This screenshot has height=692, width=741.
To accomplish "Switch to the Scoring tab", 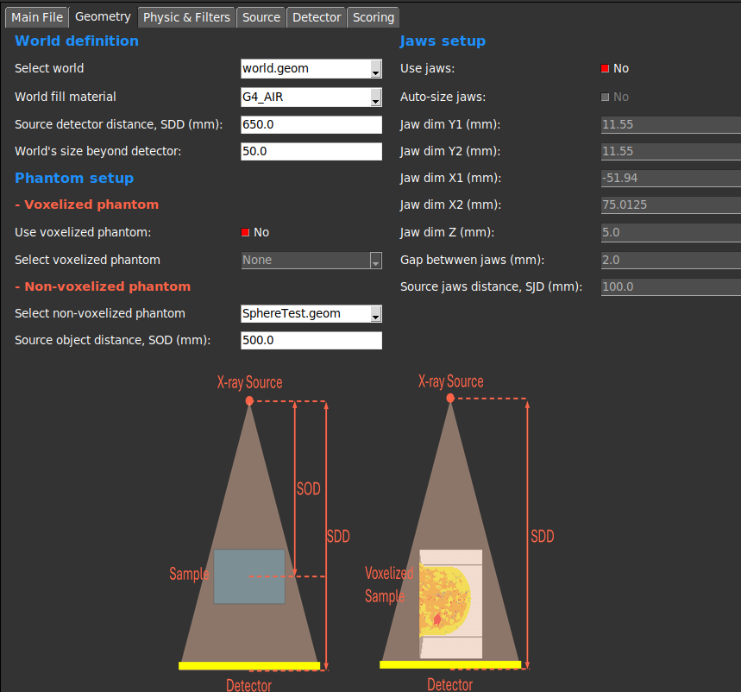I will [373, 17].
